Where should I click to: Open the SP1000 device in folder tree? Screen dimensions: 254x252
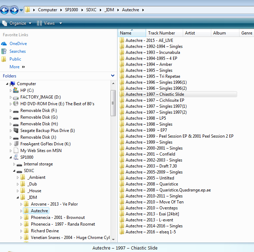pyautogui.click(x=27, y=157)
